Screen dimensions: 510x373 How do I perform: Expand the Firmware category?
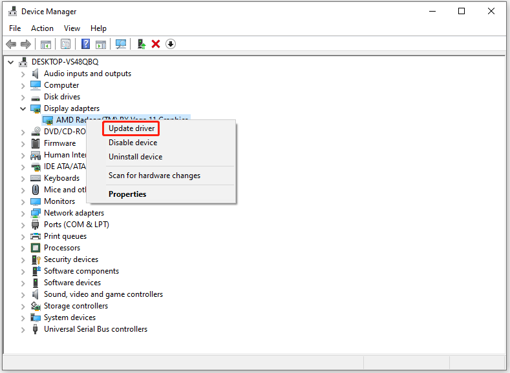point(23,144)
